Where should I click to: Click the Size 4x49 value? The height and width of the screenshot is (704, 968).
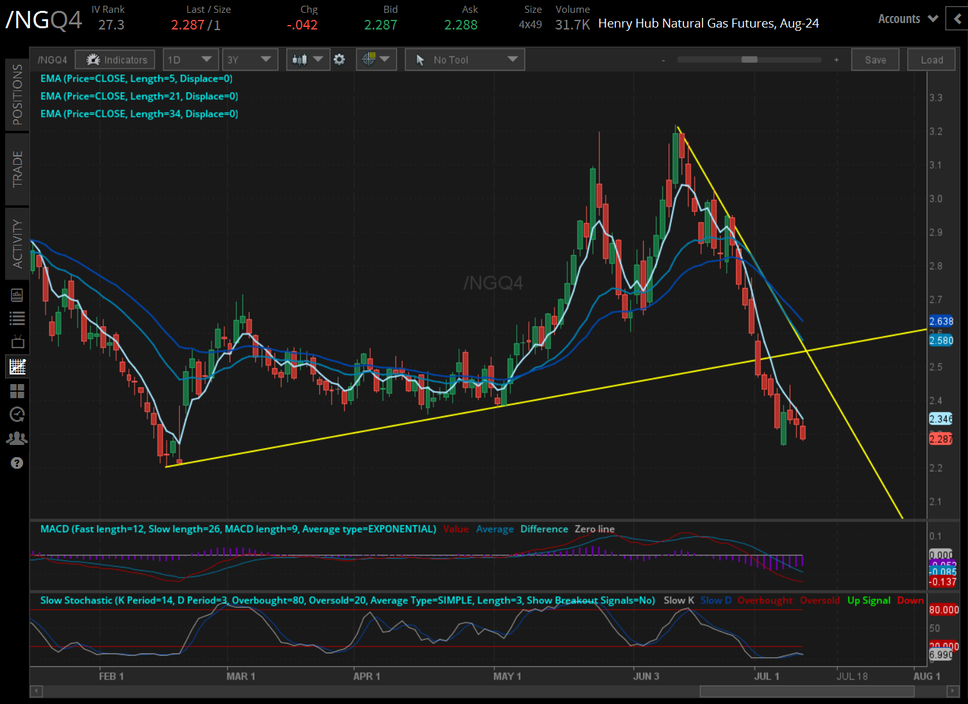point(531,25)
